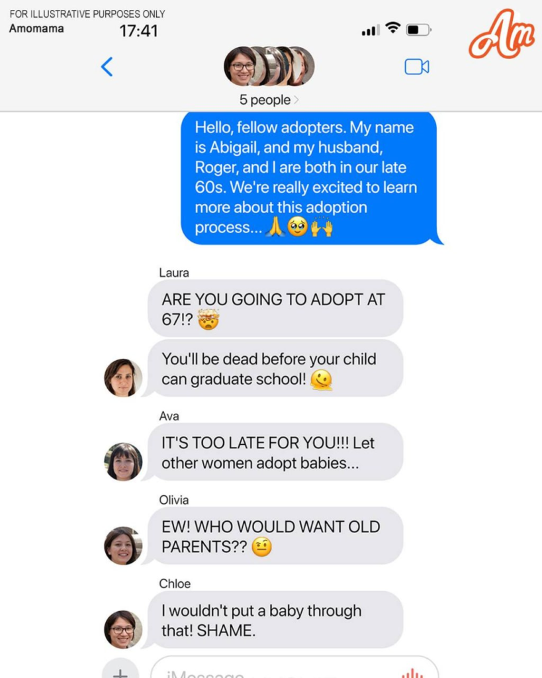This screenshot has height=678, width=542.
Task: Click the Amomama logo watermark
Action: 502,34
